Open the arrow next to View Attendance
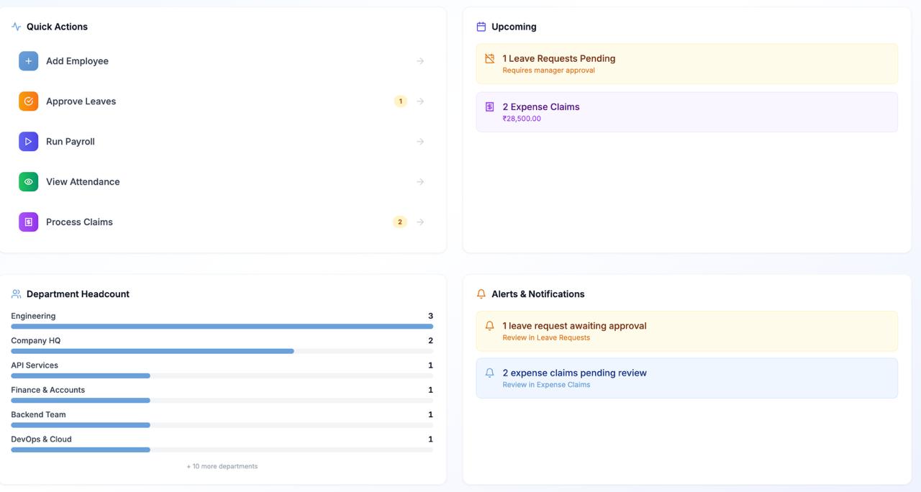Viewport: 921px width, 492px height. (420, 182)
